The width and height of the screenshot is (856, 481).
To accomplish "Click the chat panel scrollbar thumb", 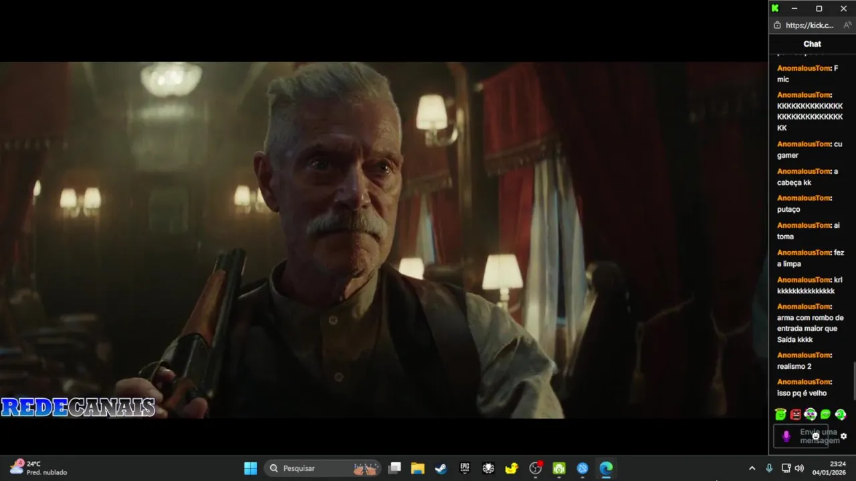I will [x=854, y=381].
